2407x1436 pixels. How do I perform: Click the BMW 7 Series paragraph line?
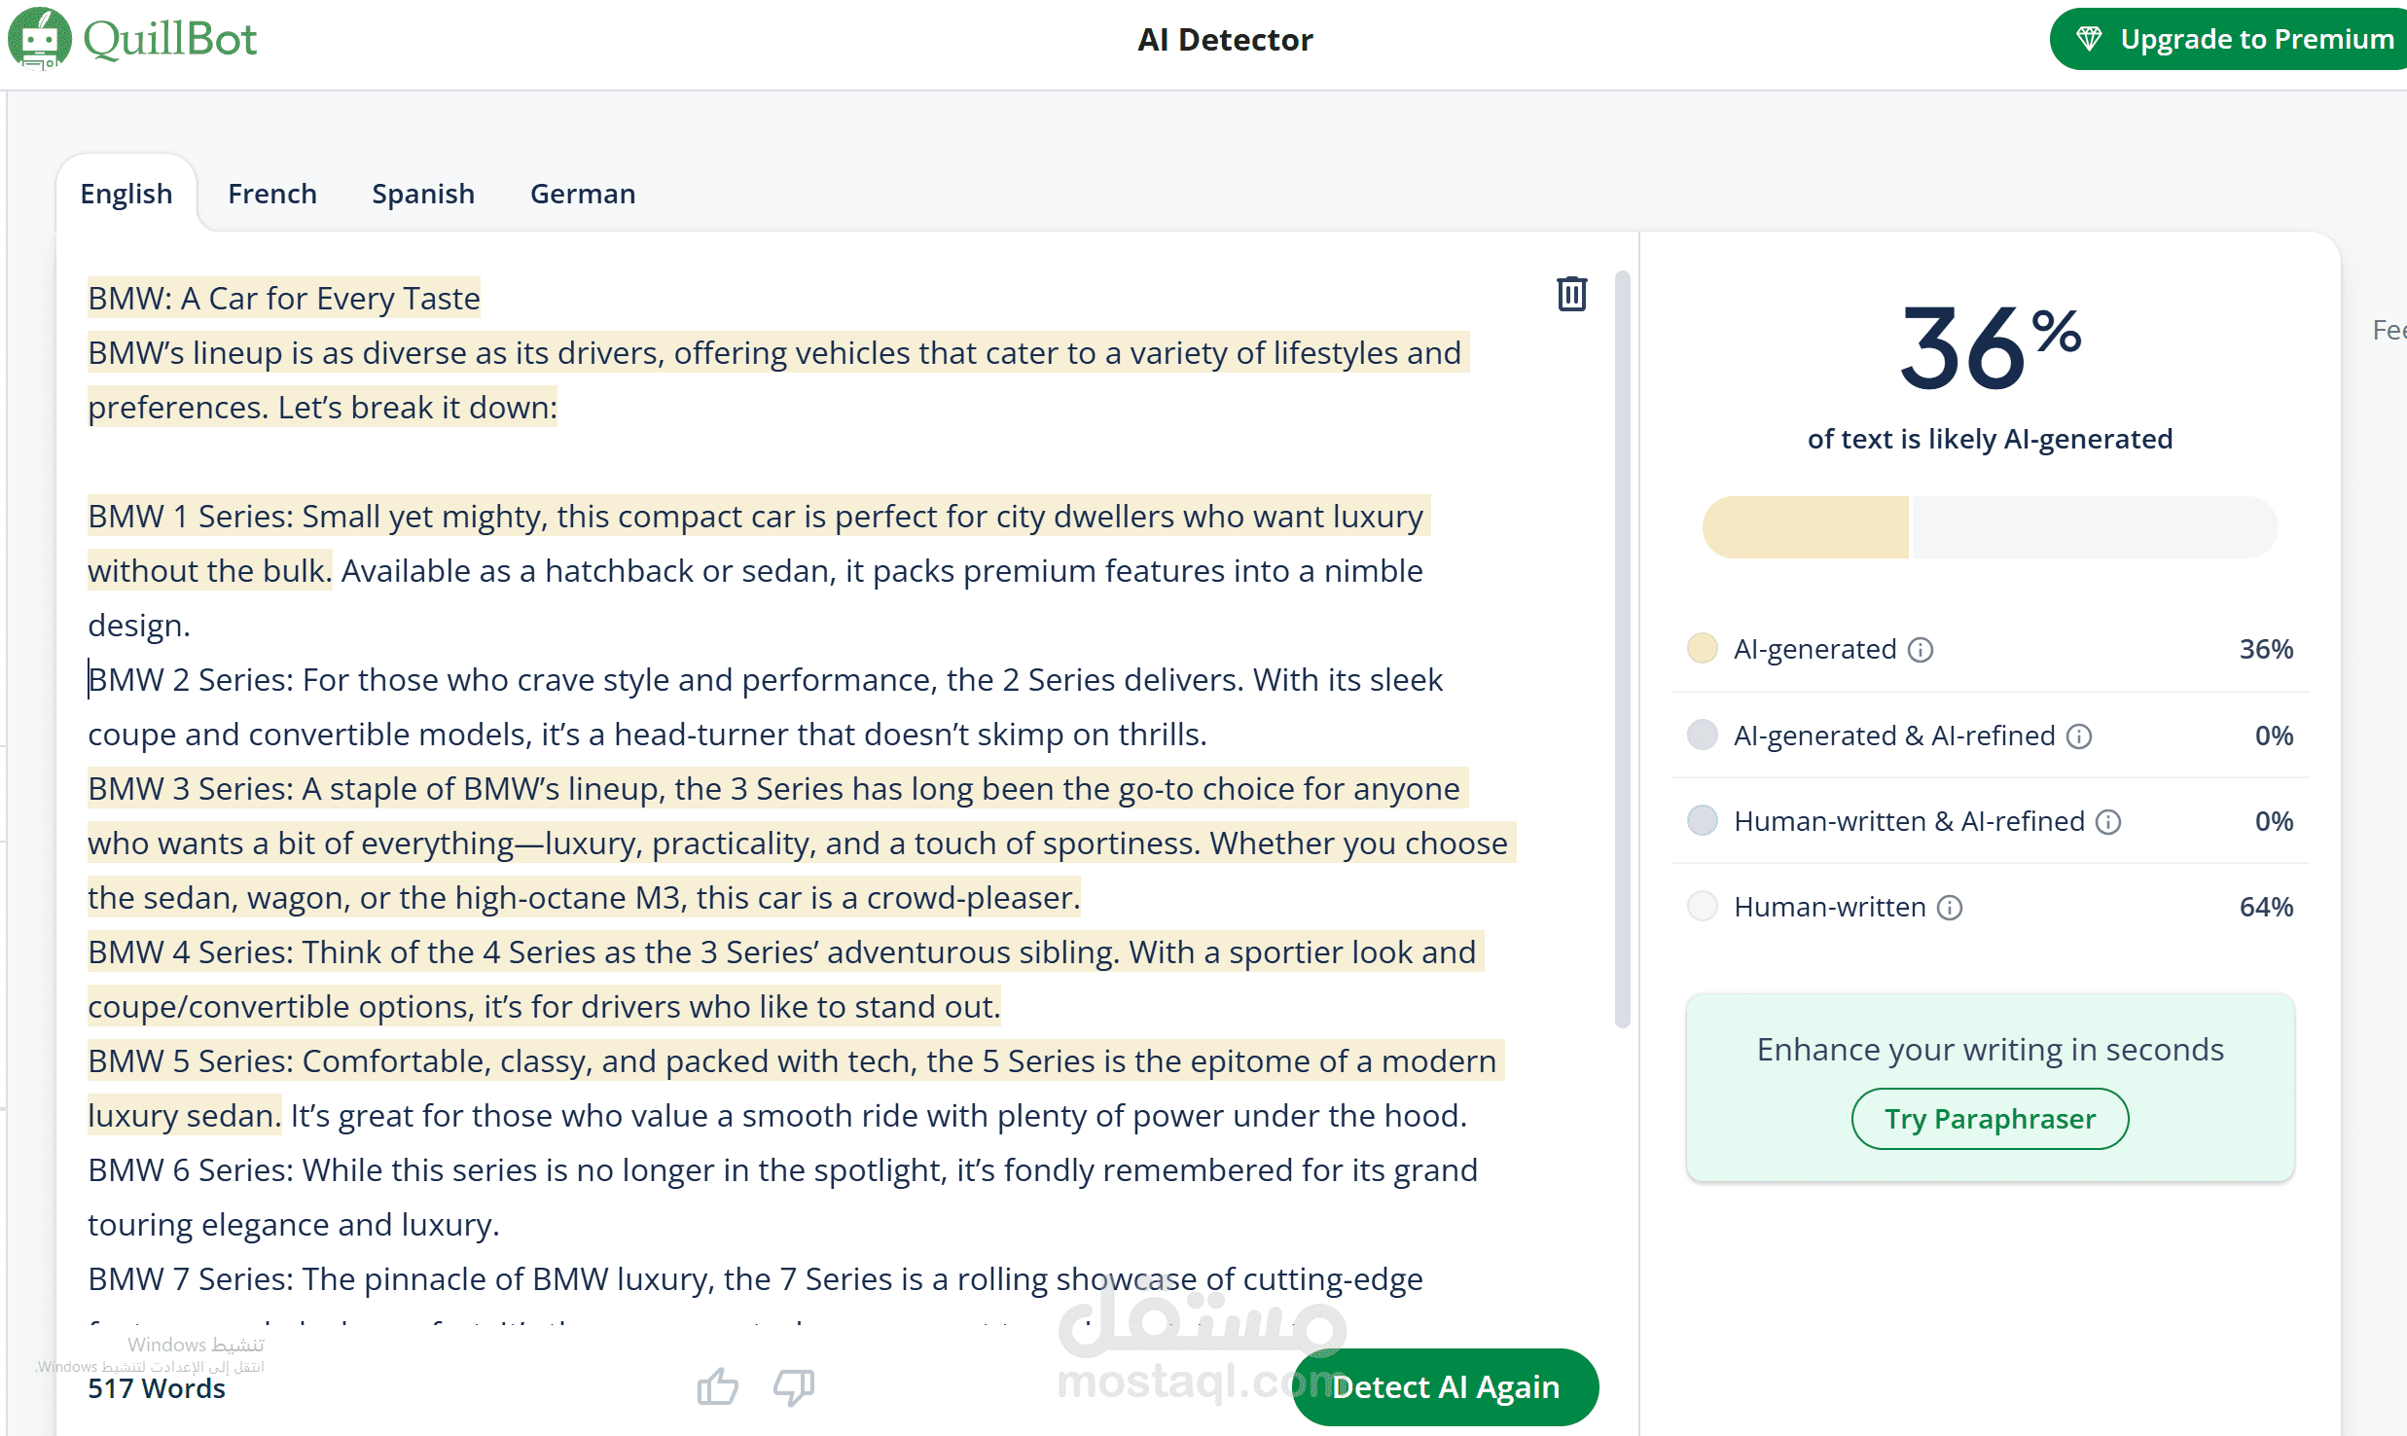pyautogui.click(x=755, y=1278)
